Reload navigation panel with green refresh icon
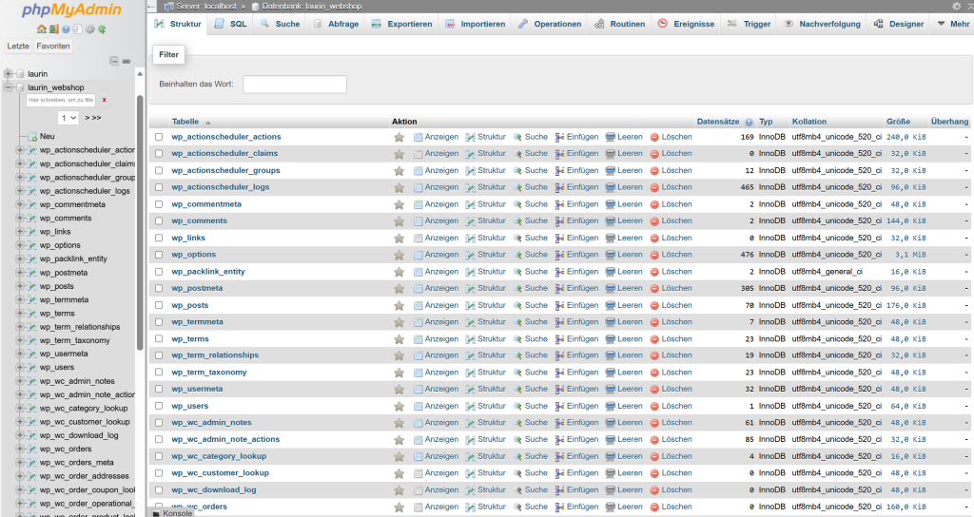The image size is (974, 517). [102, 29]
